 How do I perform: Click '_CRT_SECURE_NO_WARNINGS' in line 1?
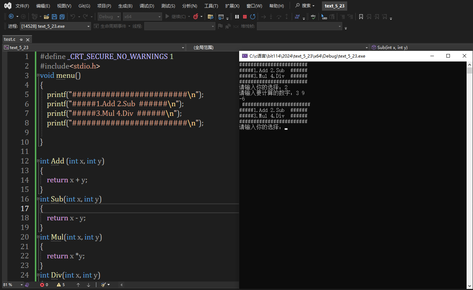(x=117, y=57)
